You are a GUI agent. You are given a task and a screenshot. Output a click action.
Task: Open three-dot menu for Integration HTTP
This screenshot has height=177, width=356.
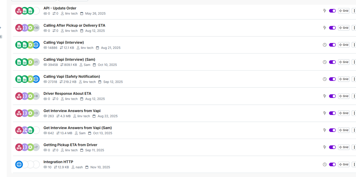pyautogui.click(x=354, y=164)
